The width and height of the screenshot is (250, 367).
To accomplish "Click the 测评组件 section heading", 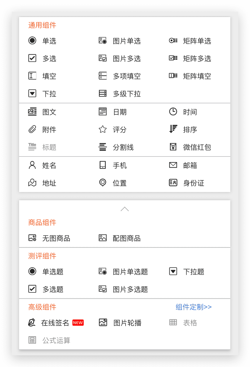I will pos(42,256).
